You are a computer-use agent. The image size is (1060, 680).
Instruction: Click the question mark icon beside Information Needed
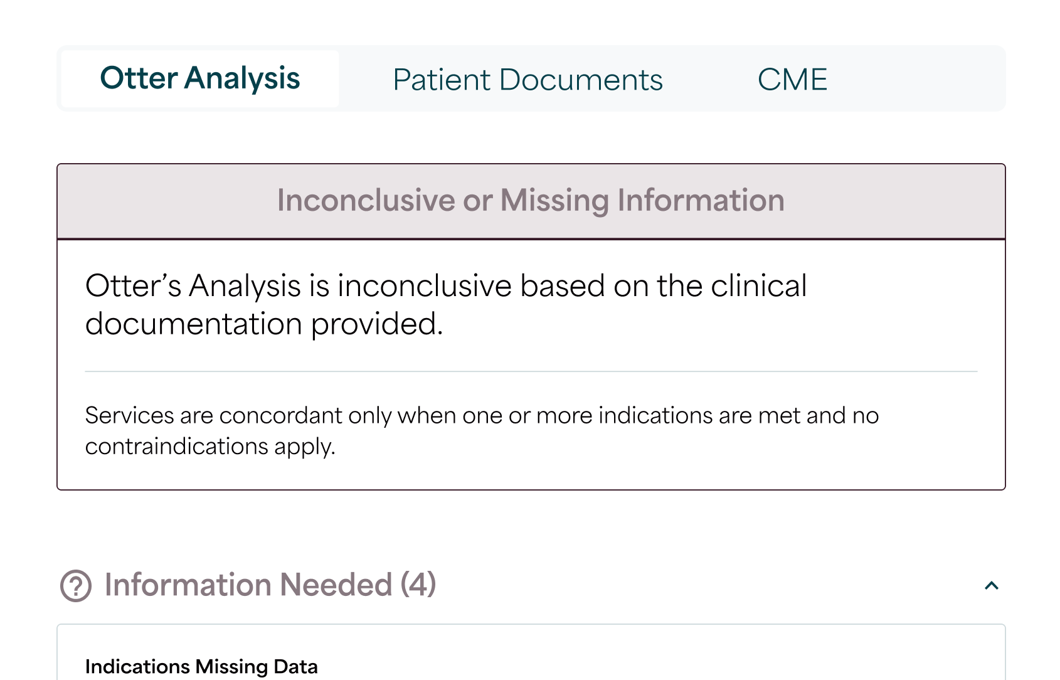(x=76, y=586)
